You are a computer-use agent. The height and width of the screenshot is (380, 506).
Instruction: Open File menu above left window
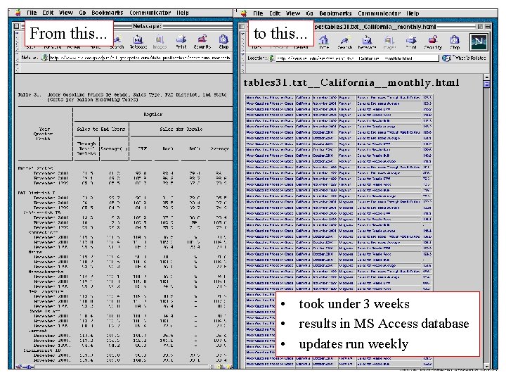[32, 13]
